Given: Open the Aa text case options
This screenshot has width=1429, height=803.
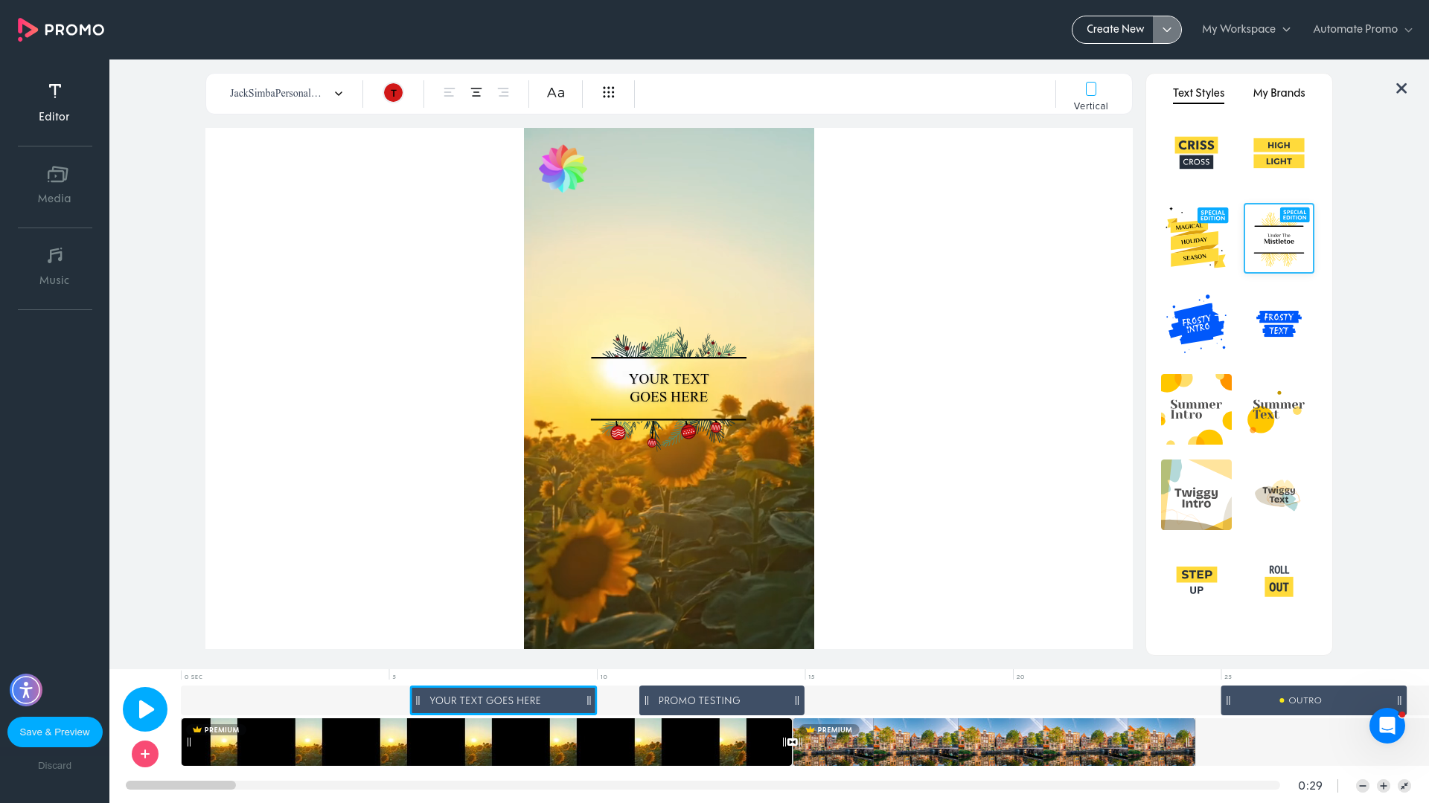Looking at the screenshot, I should click(555, 93).
